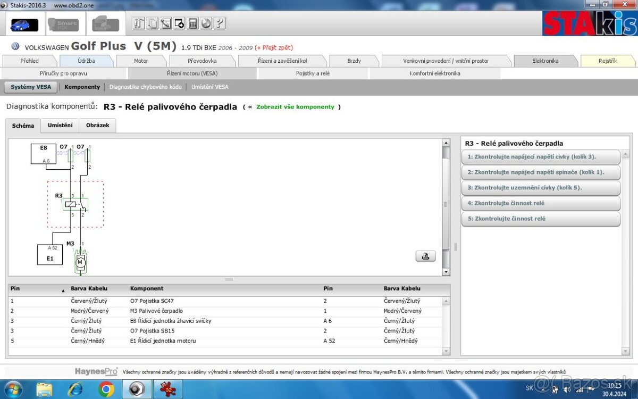Select the blue car vehicle mode icon
This screenshot has width=638, height=399.
(24, 24)
